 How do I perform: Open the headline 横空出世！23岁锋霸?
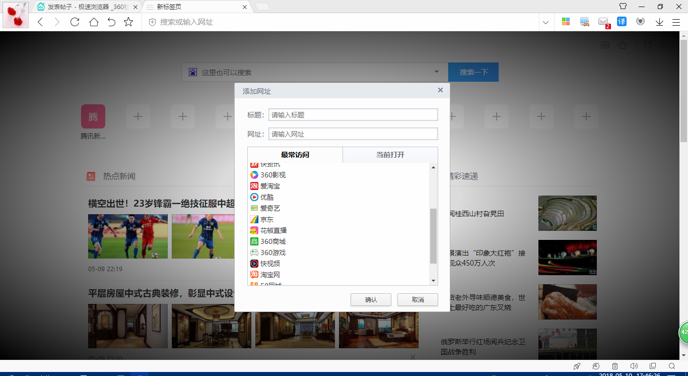coord(162,203)
